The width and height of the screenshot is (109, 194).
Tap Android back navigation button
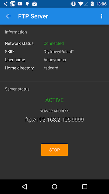pyautogui.click(x=24, y=187)
